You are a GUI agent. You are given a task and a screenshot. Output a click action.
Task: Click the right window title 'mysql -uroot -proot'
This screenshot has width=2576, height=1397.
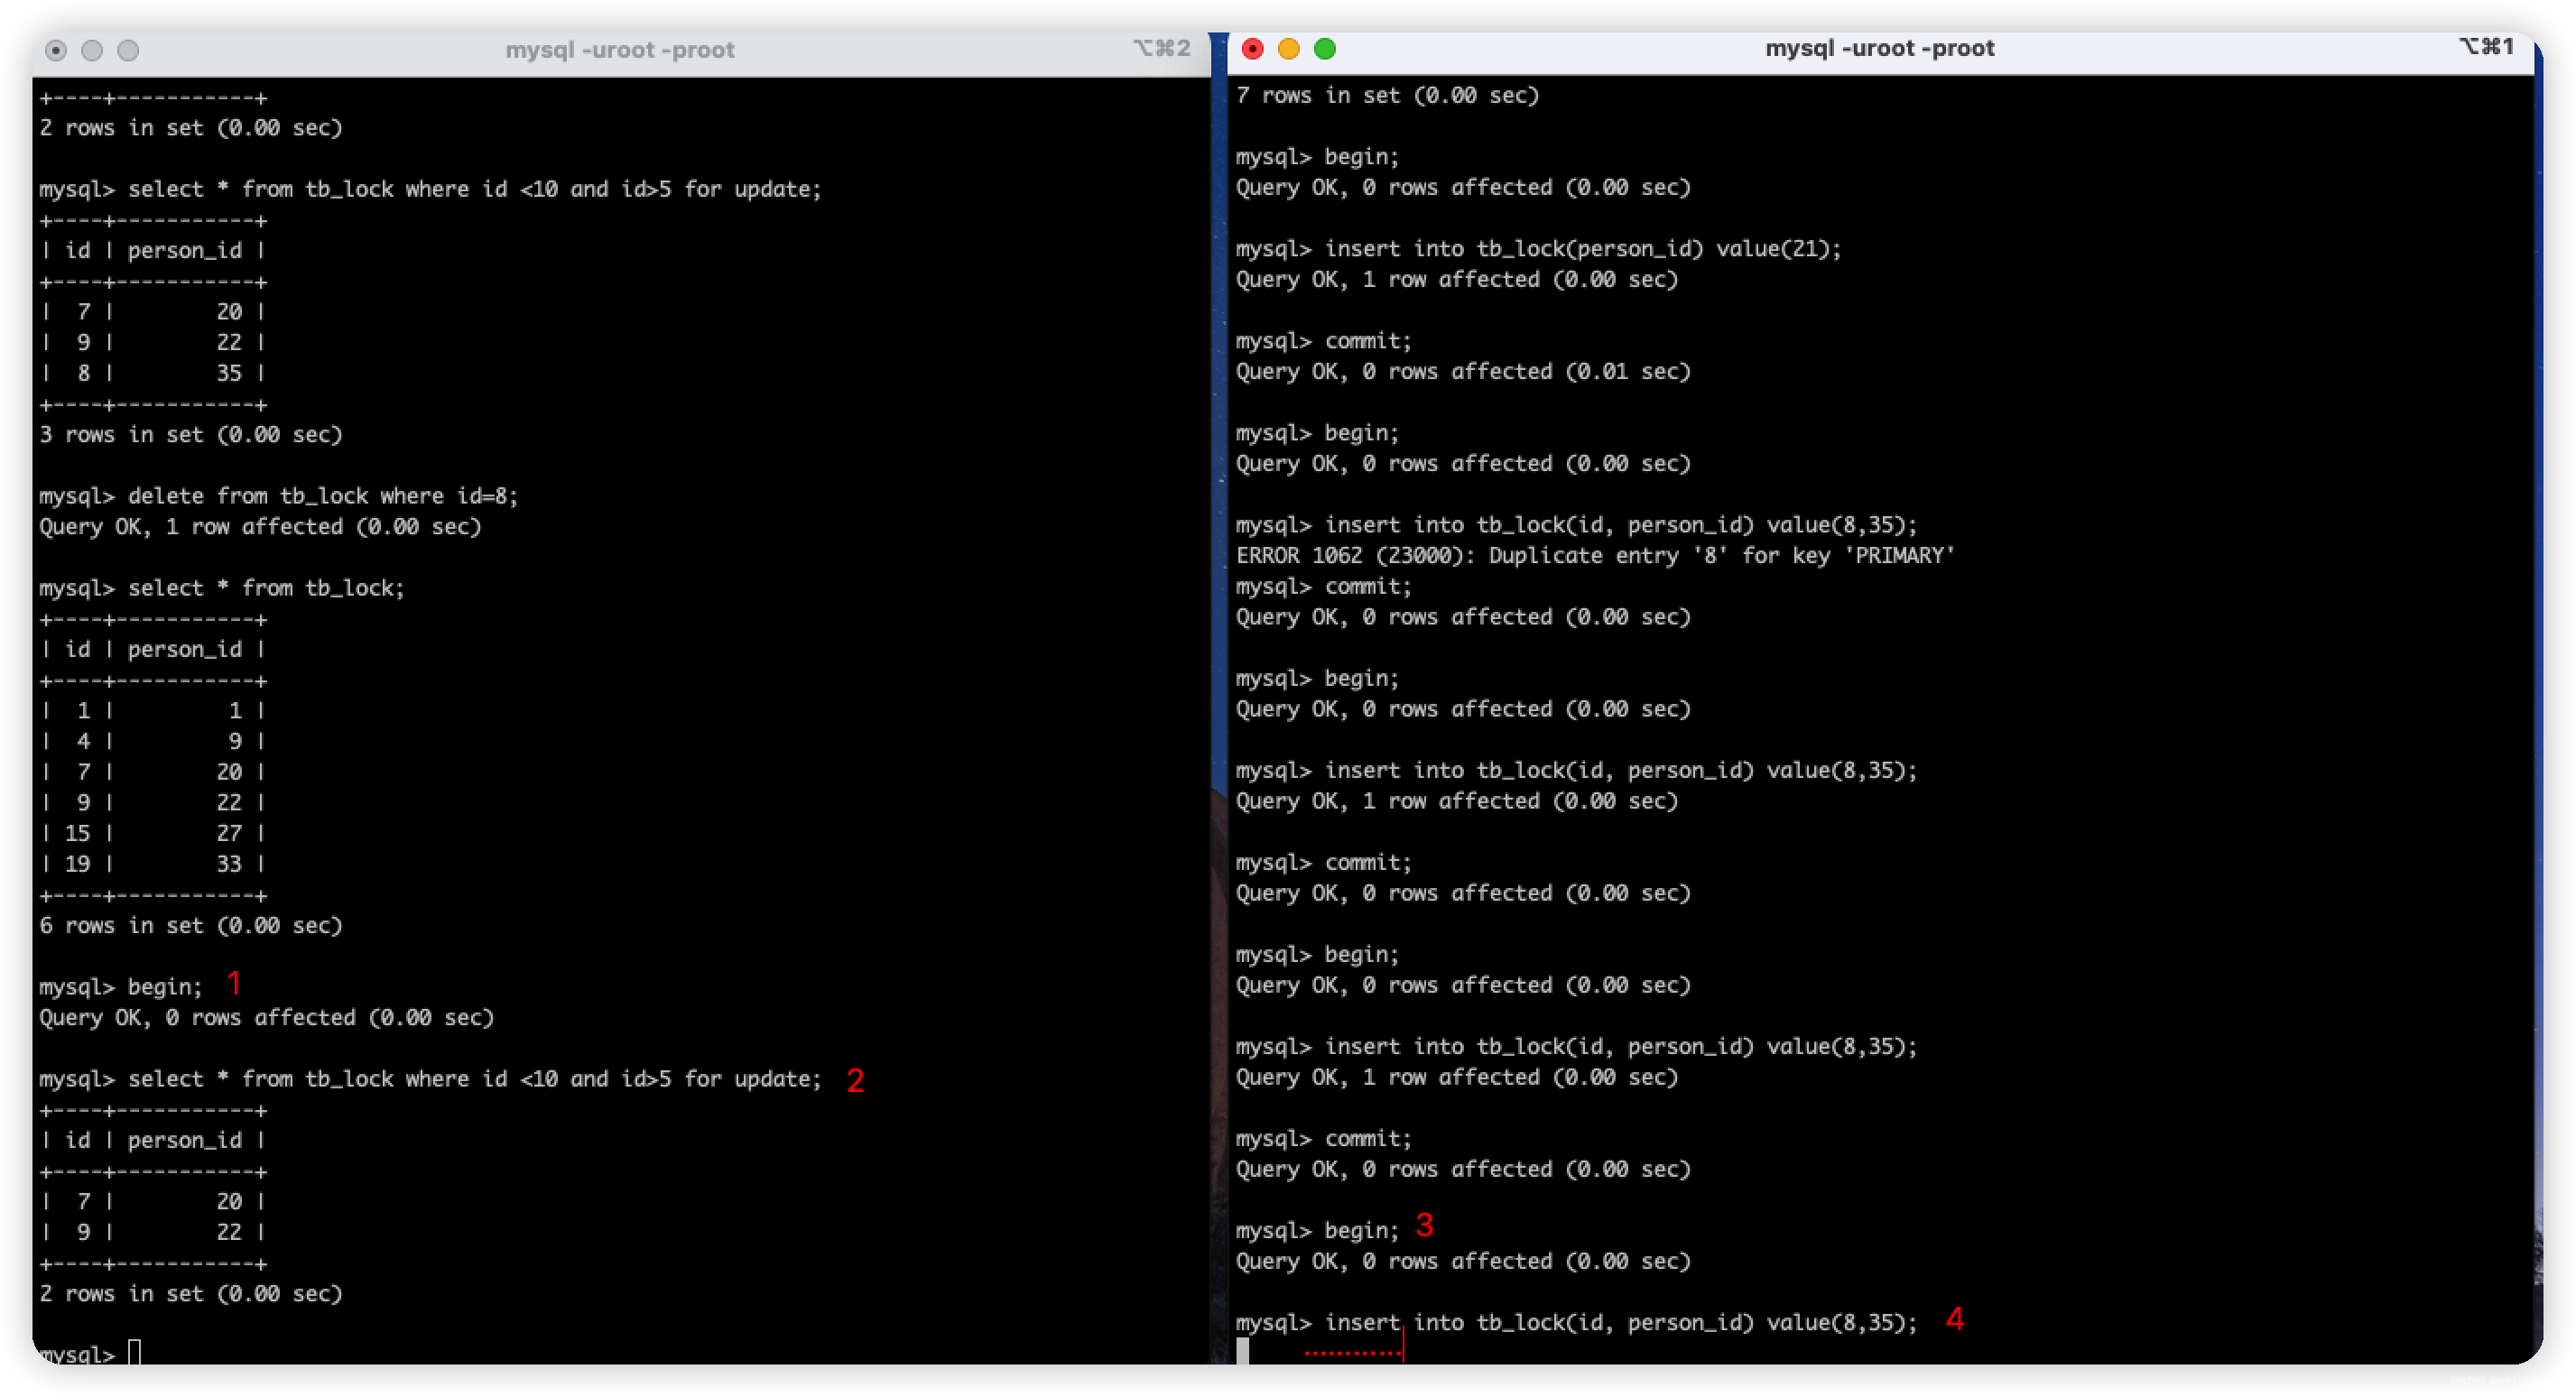click(x=1879, y=48)
